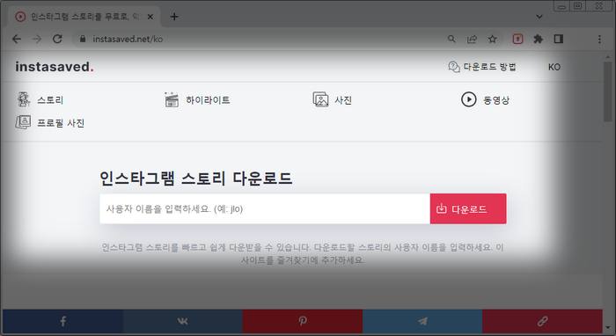Screen dimensions: 616x336
Task: Click the red extension icon in the toolbar
Action: tap(517, 39)
